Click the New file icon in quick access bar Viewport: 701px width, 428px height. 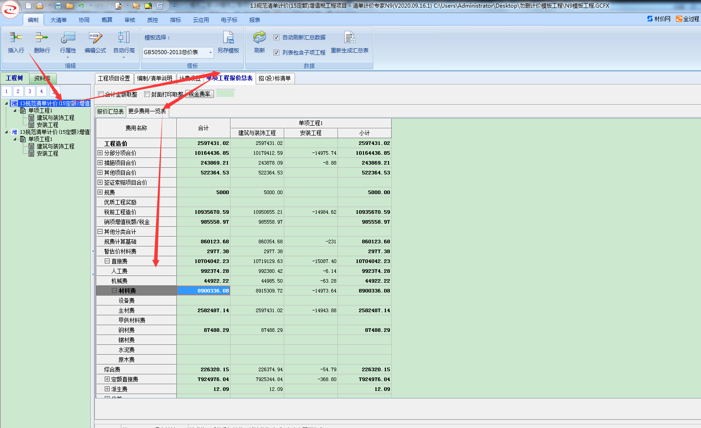click(x=28, y=6)
